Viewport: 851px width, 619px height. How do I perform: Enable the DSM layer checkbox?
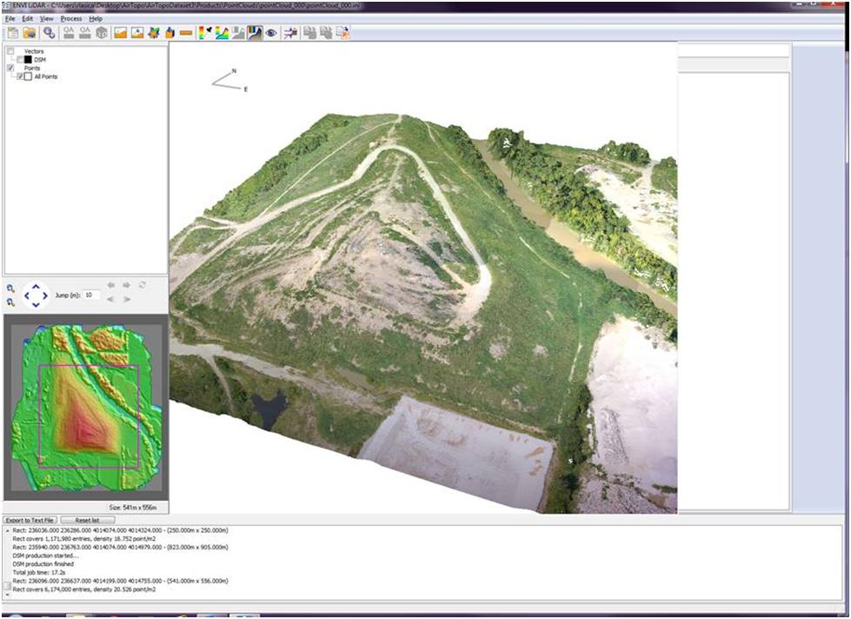pos(20,59)
